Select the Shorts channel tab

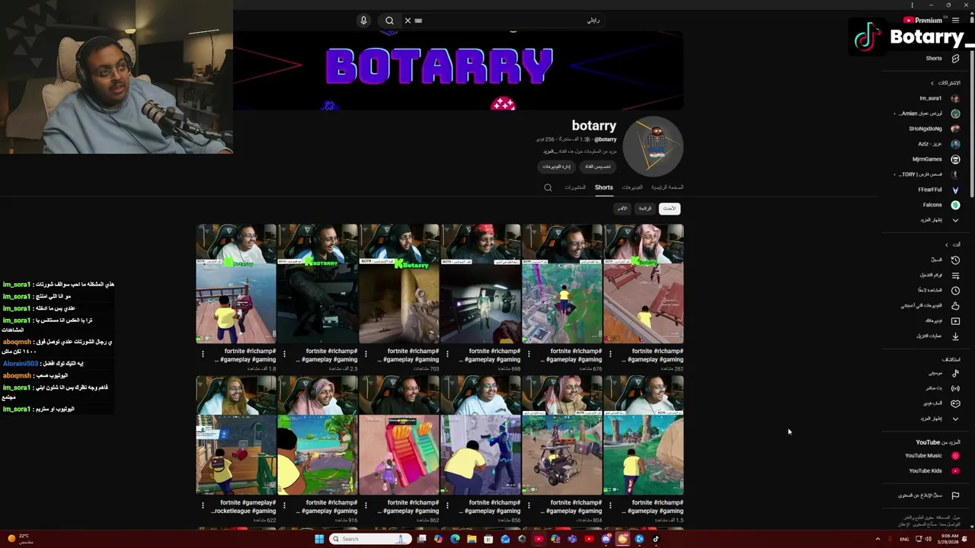(604, 187)
